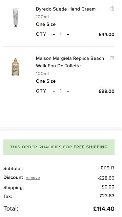Select the £44.00 hand cream price
Viewport: 122px width, 217px height.
106,34
